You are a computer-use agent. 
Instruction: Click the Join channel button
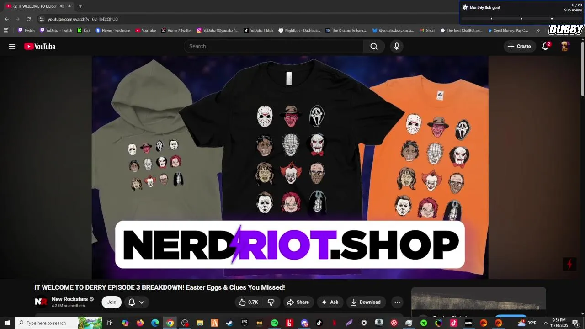click(x=112, y=302)
